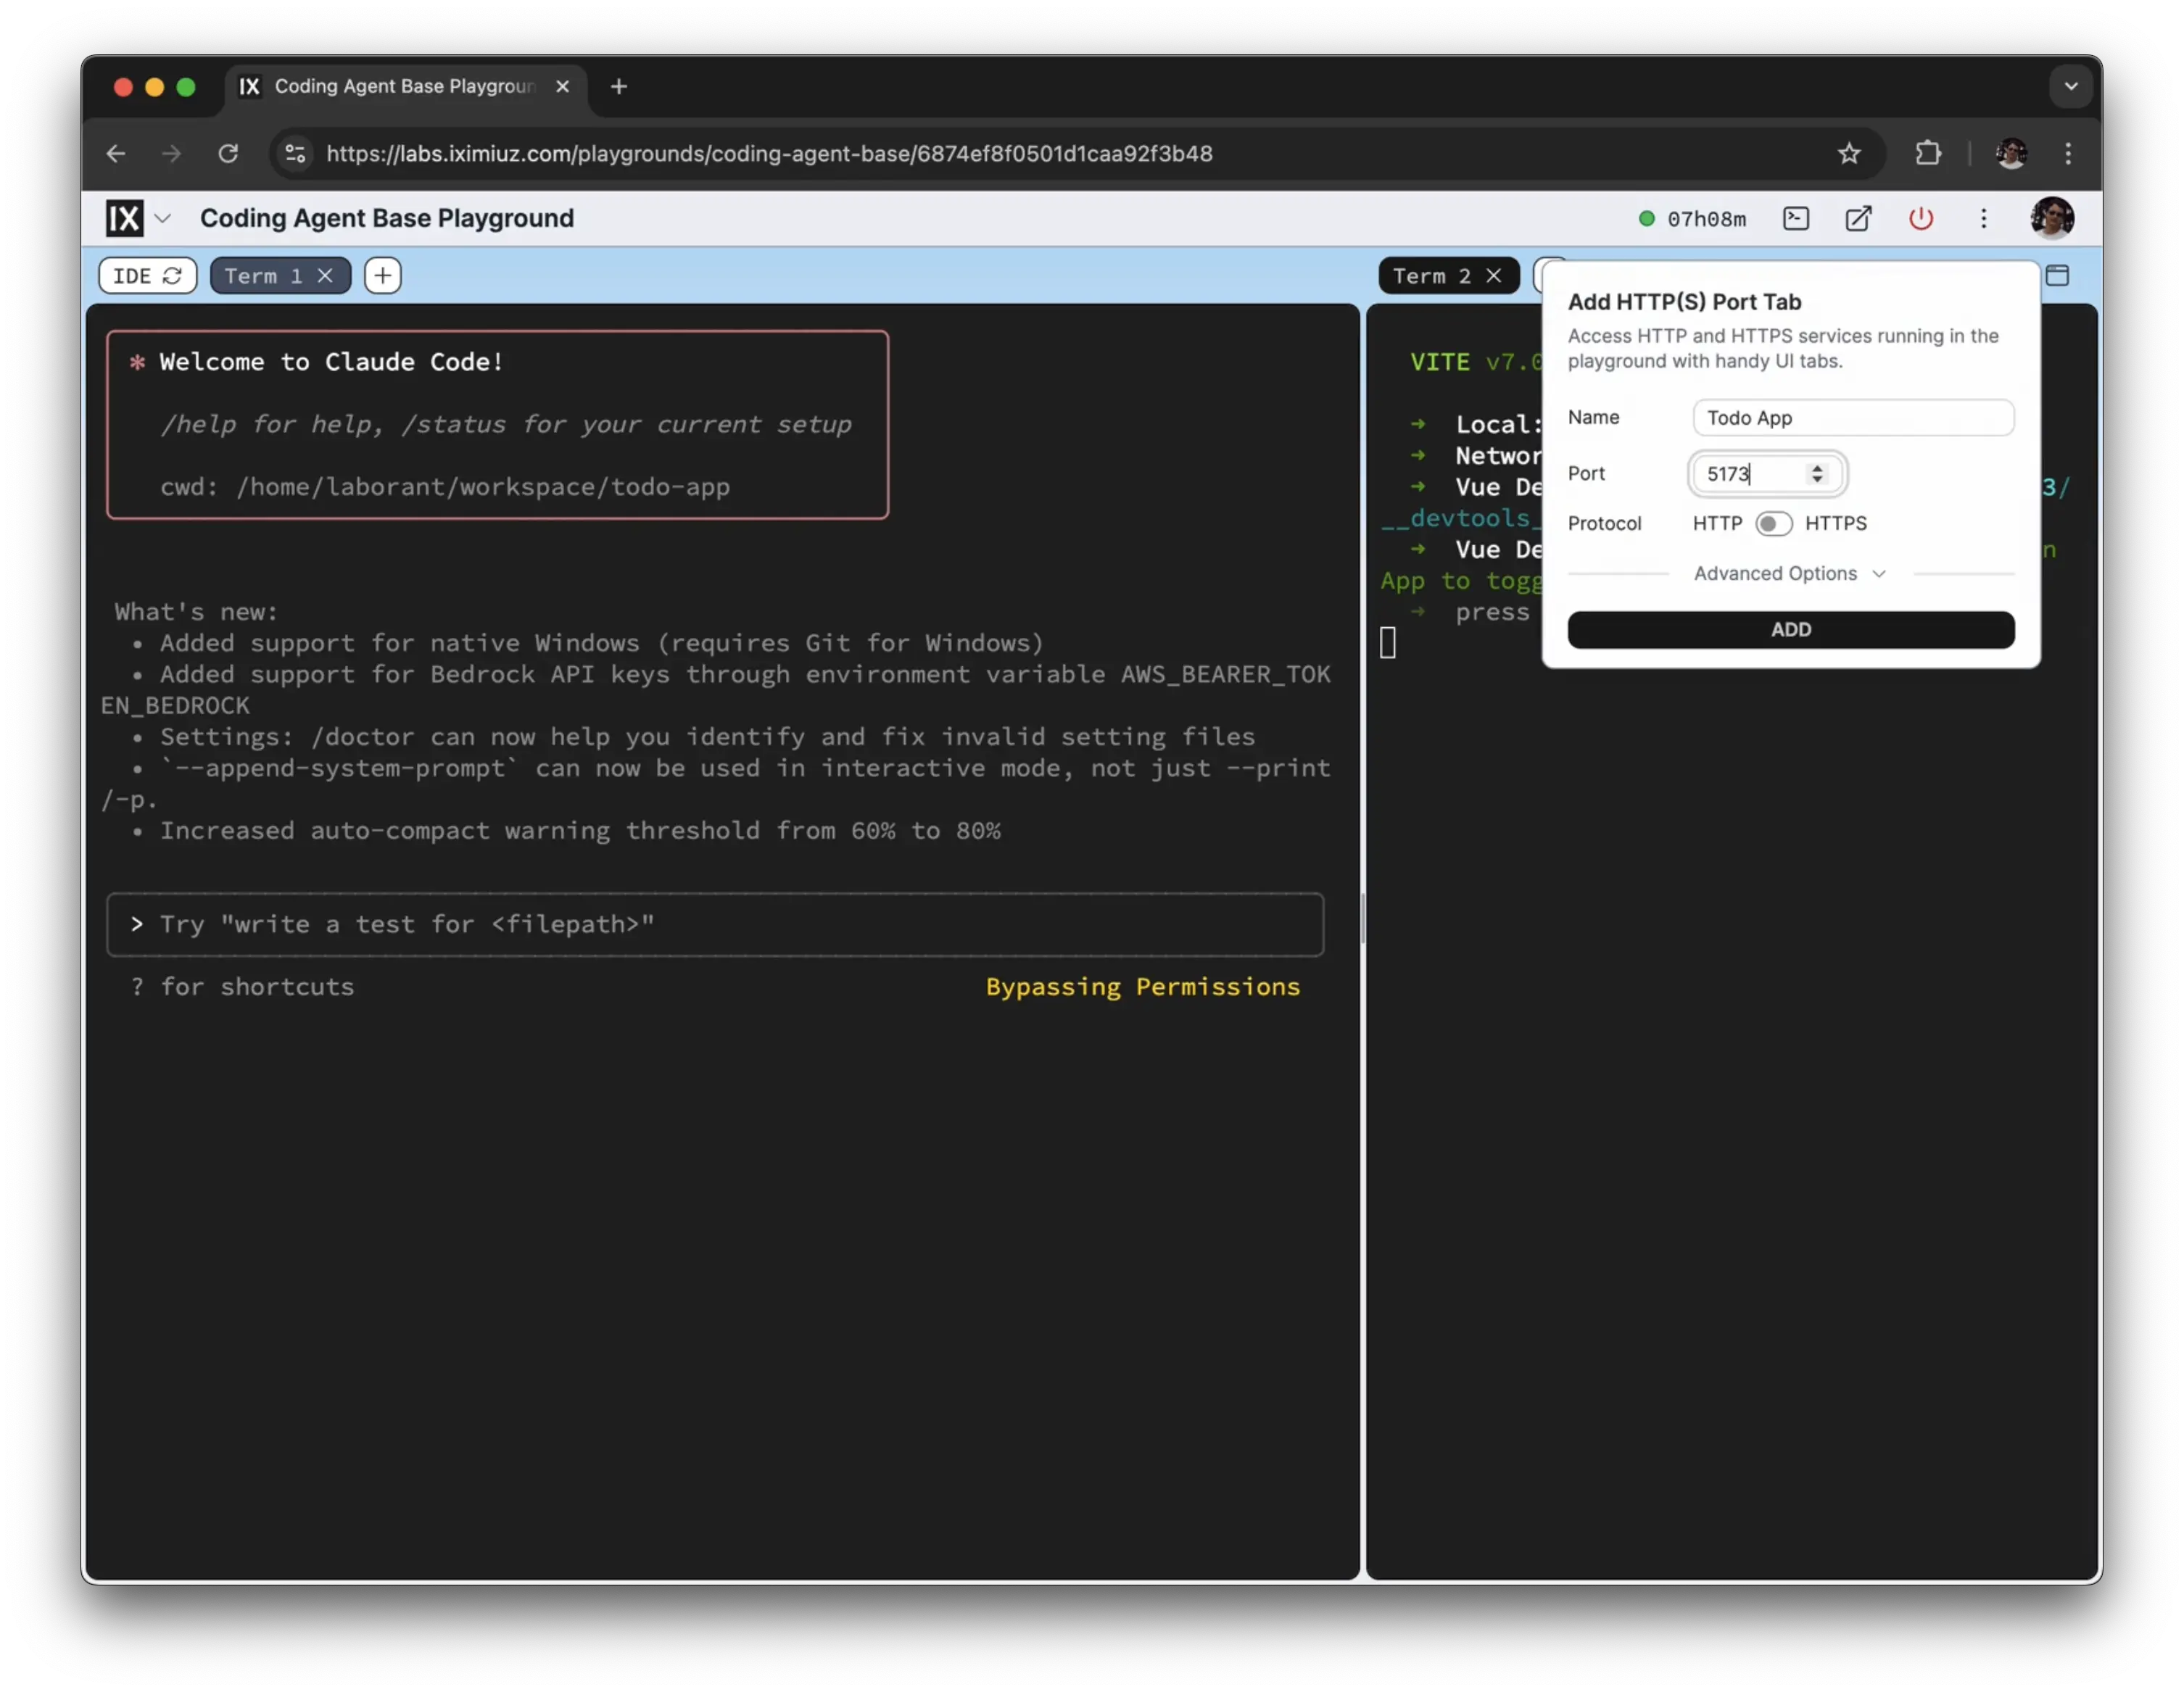Click the Bypassing Permissions status text
Image resolution: width=2184 pixels, height=1692 pixels.
pyautogui.click(x=1142, y=987)
